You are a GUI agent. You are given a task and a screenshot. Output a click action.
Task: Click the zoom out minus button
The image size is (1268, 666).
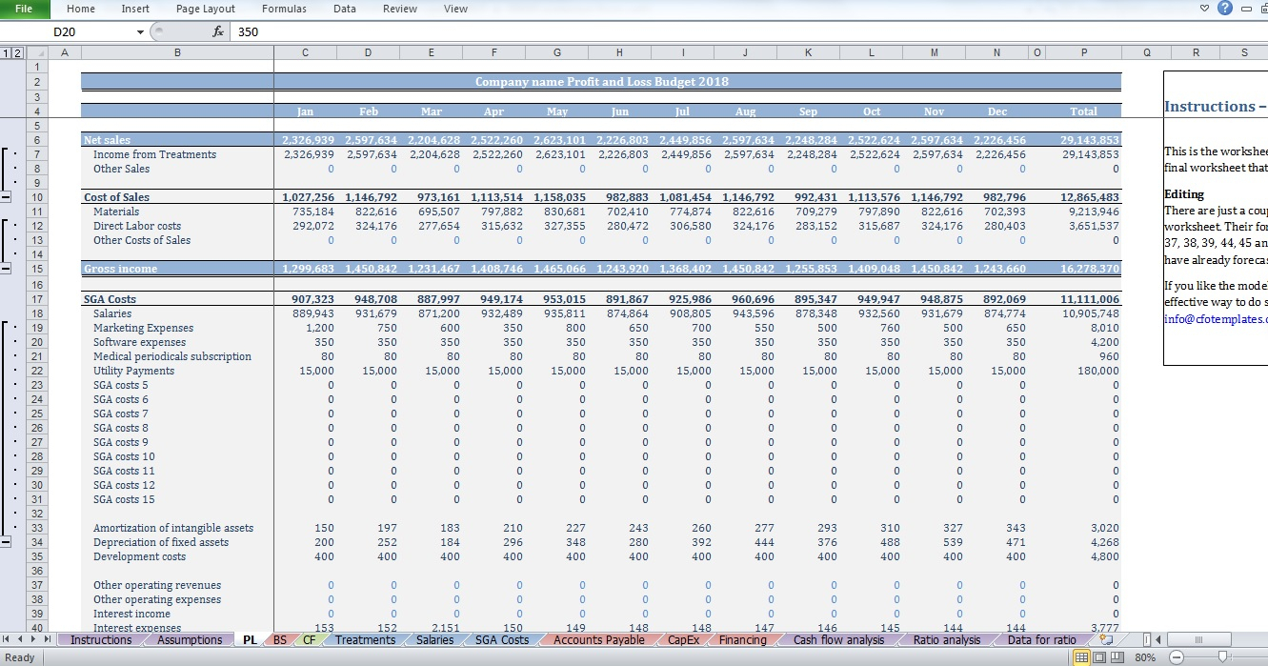1177,657
